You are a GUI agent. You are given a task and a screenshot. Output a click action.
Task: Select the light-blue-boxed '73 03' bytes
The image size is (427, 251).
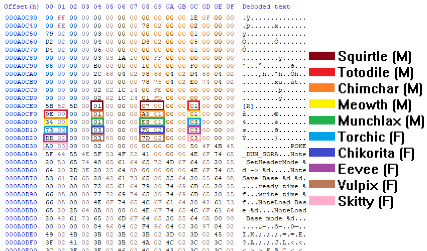click(x=56, y=130)
